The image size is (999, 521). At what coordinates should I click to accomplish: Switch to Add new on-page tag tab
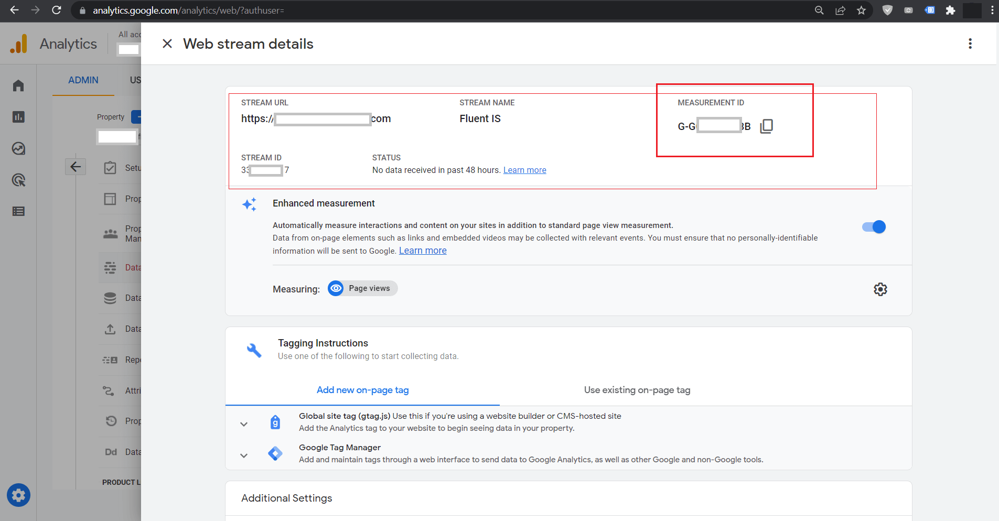362,390
